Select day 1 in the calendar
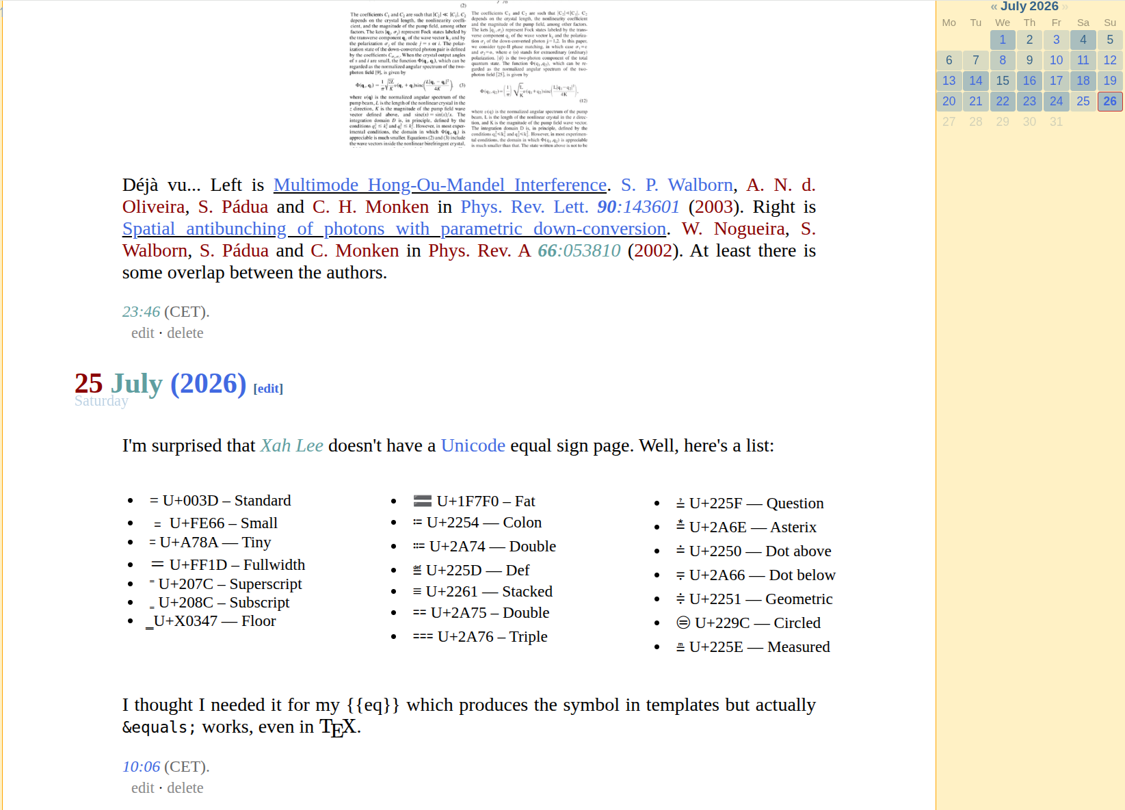Viewport: 1125px width, 810px height. pyautogui.click(x=1003, y=40)
